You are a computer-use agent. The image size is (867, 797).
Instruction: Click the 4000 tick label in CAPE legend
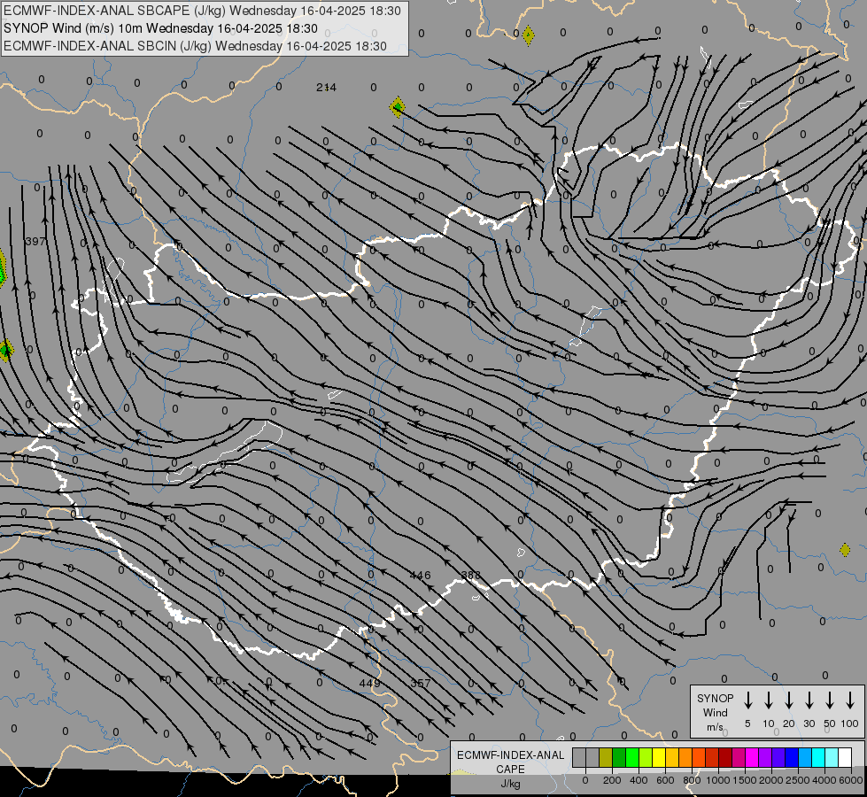tap(824, 780)
